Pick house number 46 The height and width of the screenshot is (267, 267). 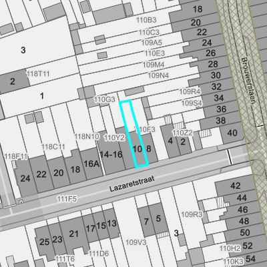243,210
